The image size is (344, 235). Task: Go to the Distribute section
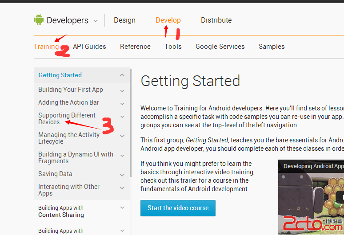(x=216, y=20)
